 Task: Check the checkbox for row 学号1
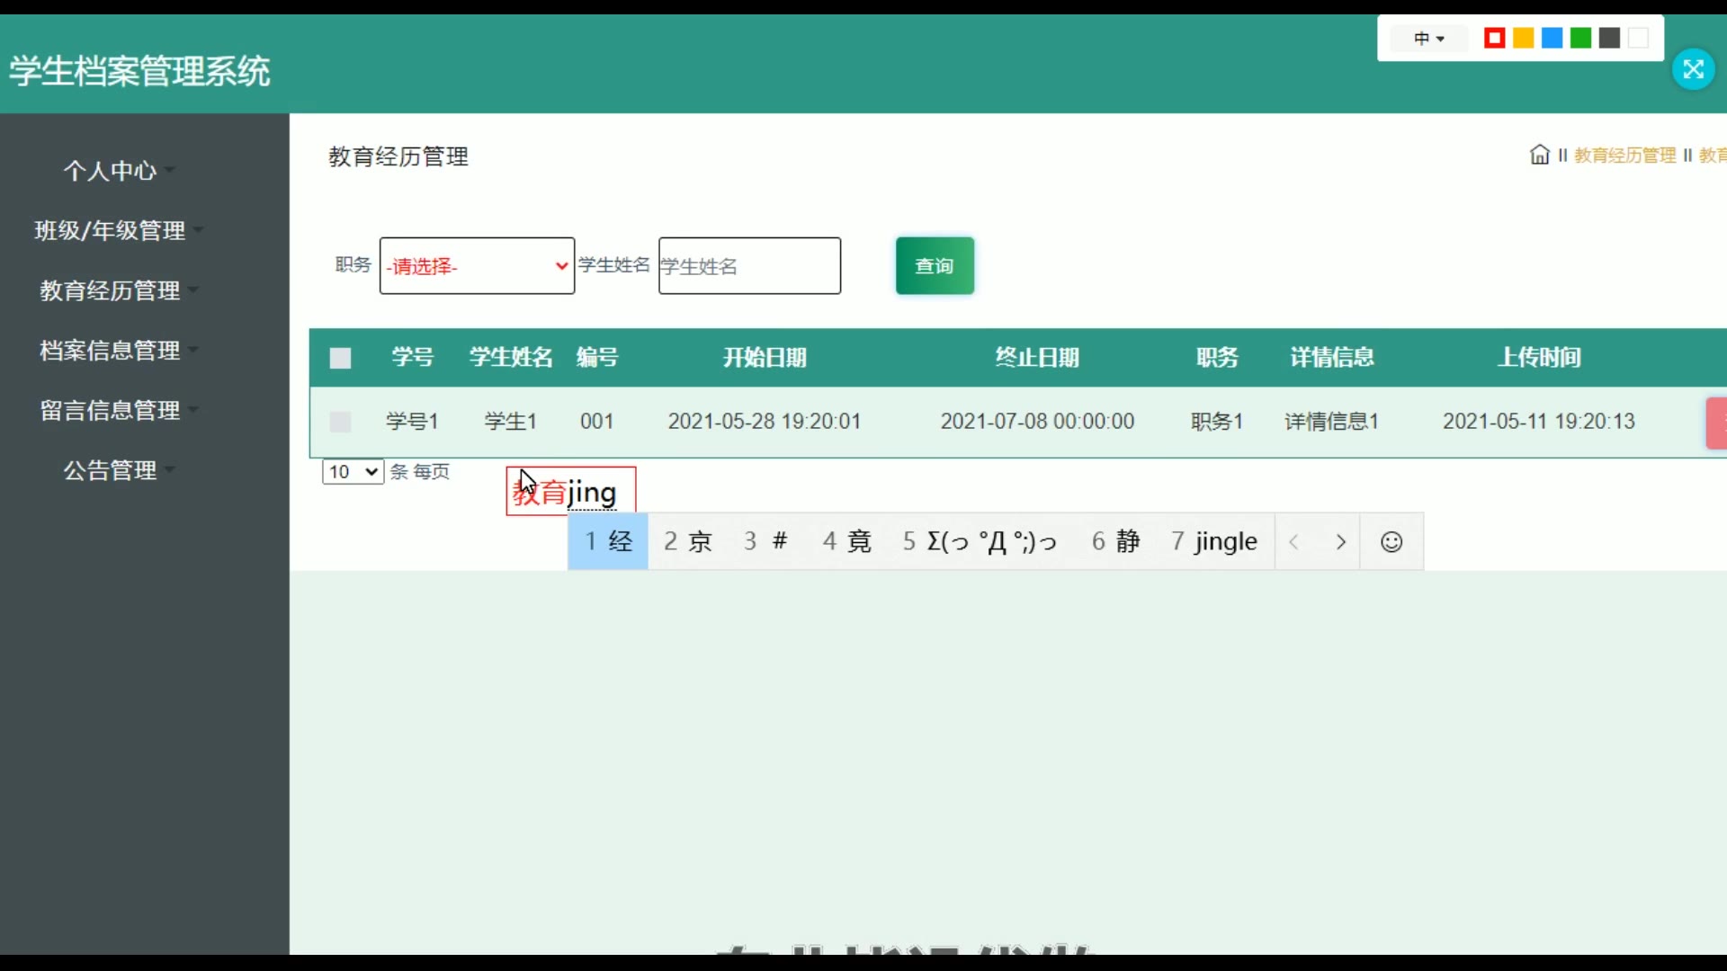tap(340, 422)
